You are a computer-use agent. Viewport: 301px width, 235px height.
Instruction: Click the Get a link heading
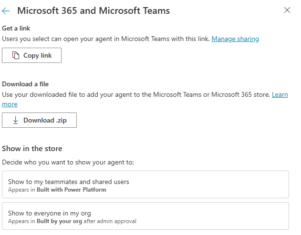(16, 29)
